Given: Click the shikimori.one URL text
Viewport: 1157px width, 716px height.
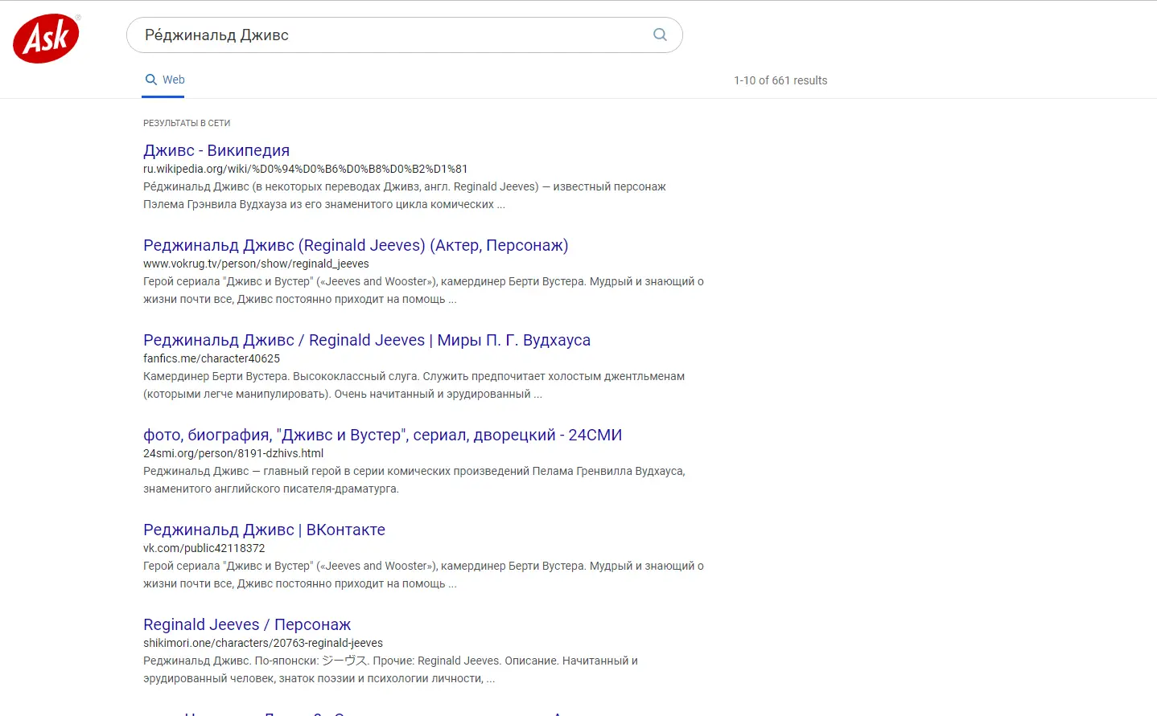Looking at the screenshot, I should point(263,643).
